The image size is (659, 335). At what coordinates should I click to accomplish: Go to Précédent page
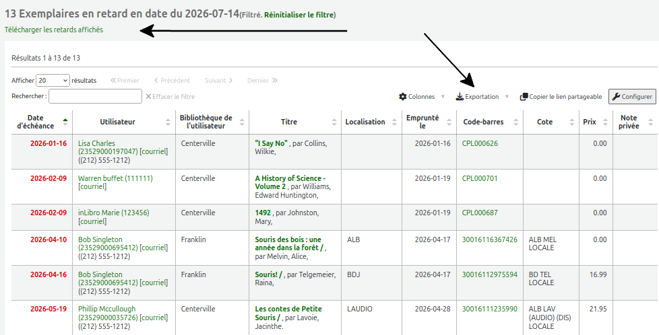point(172,80)
